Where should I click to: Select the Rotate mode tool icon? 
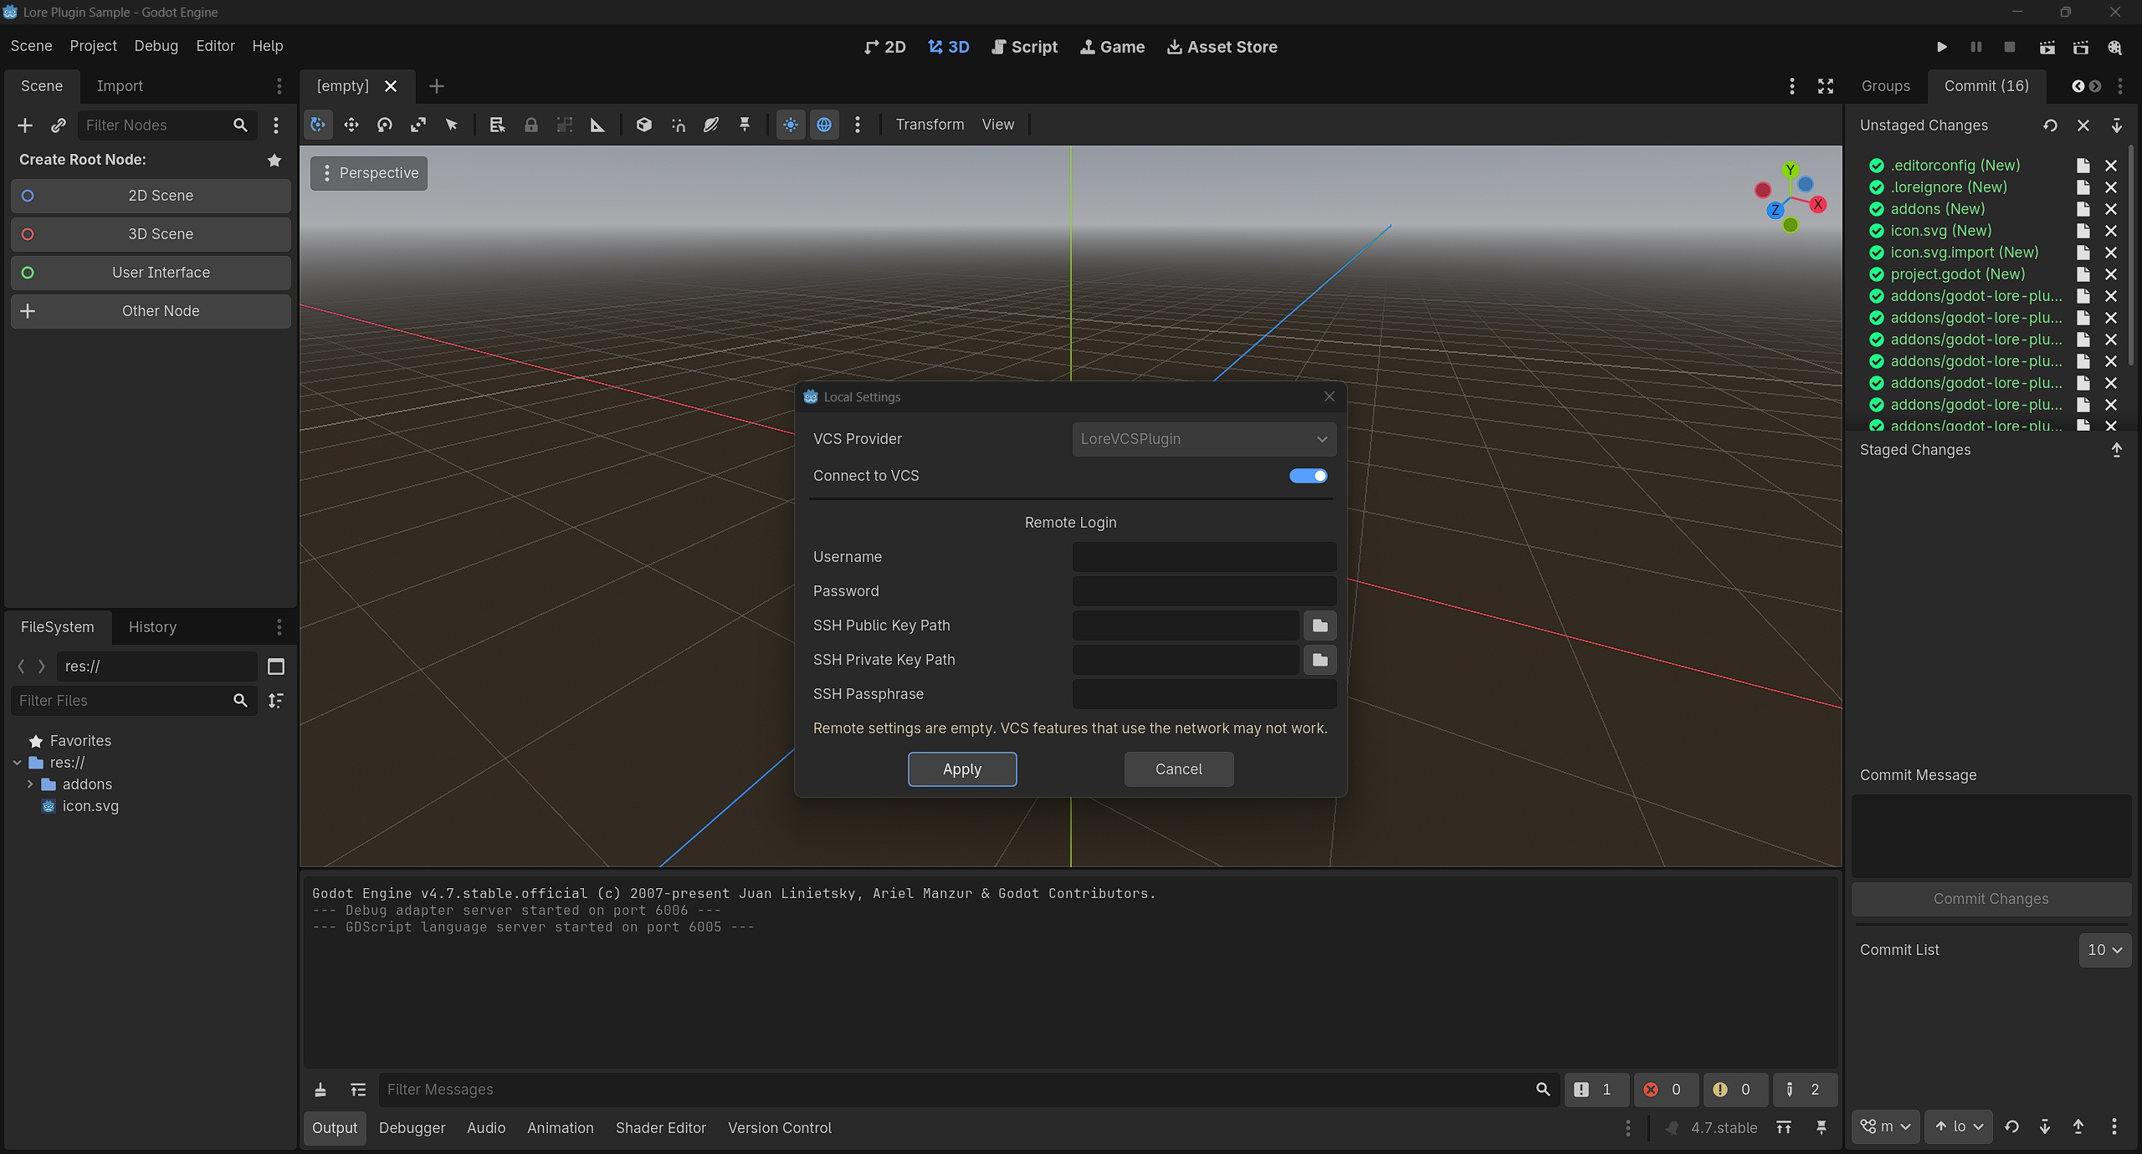click(x=385, y=125)
